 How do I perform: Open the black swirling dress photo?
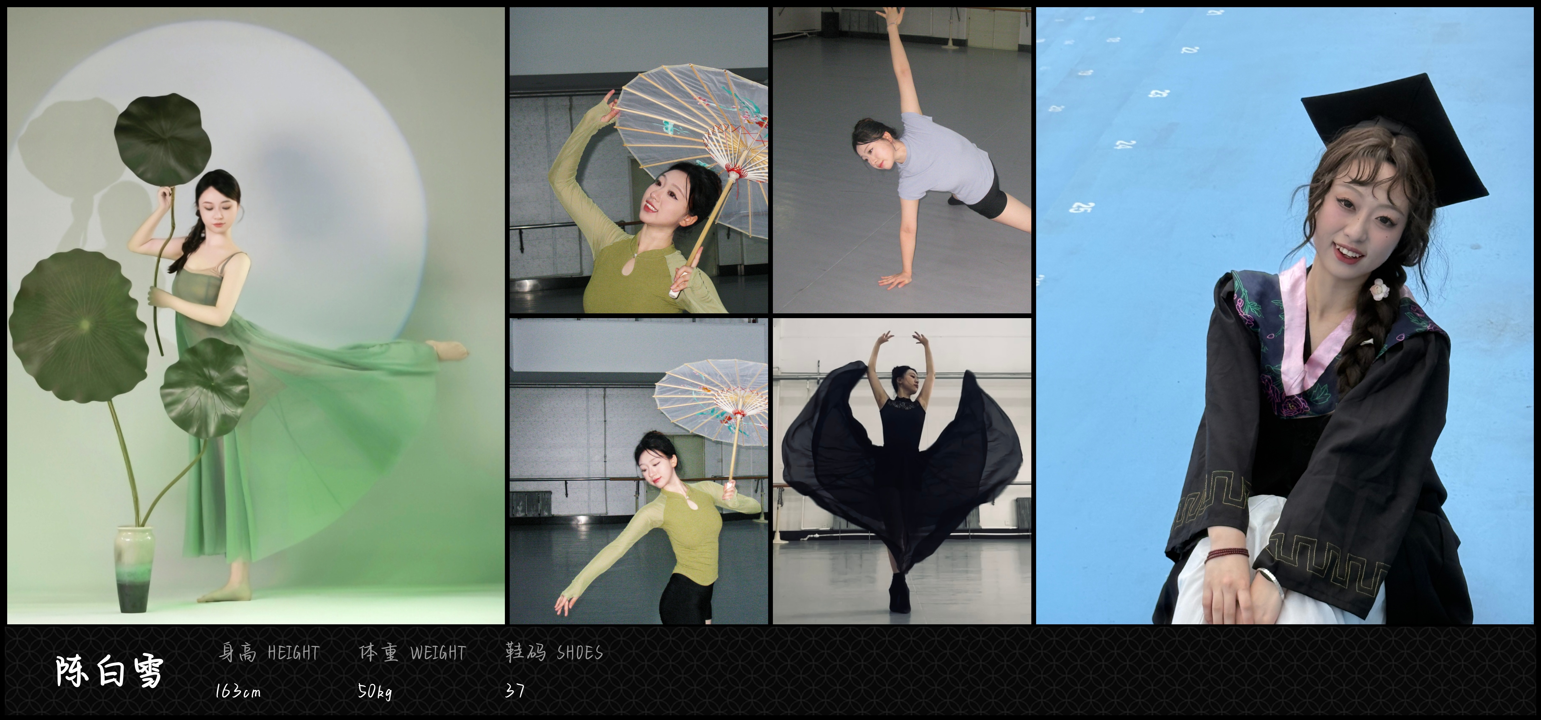902,471
